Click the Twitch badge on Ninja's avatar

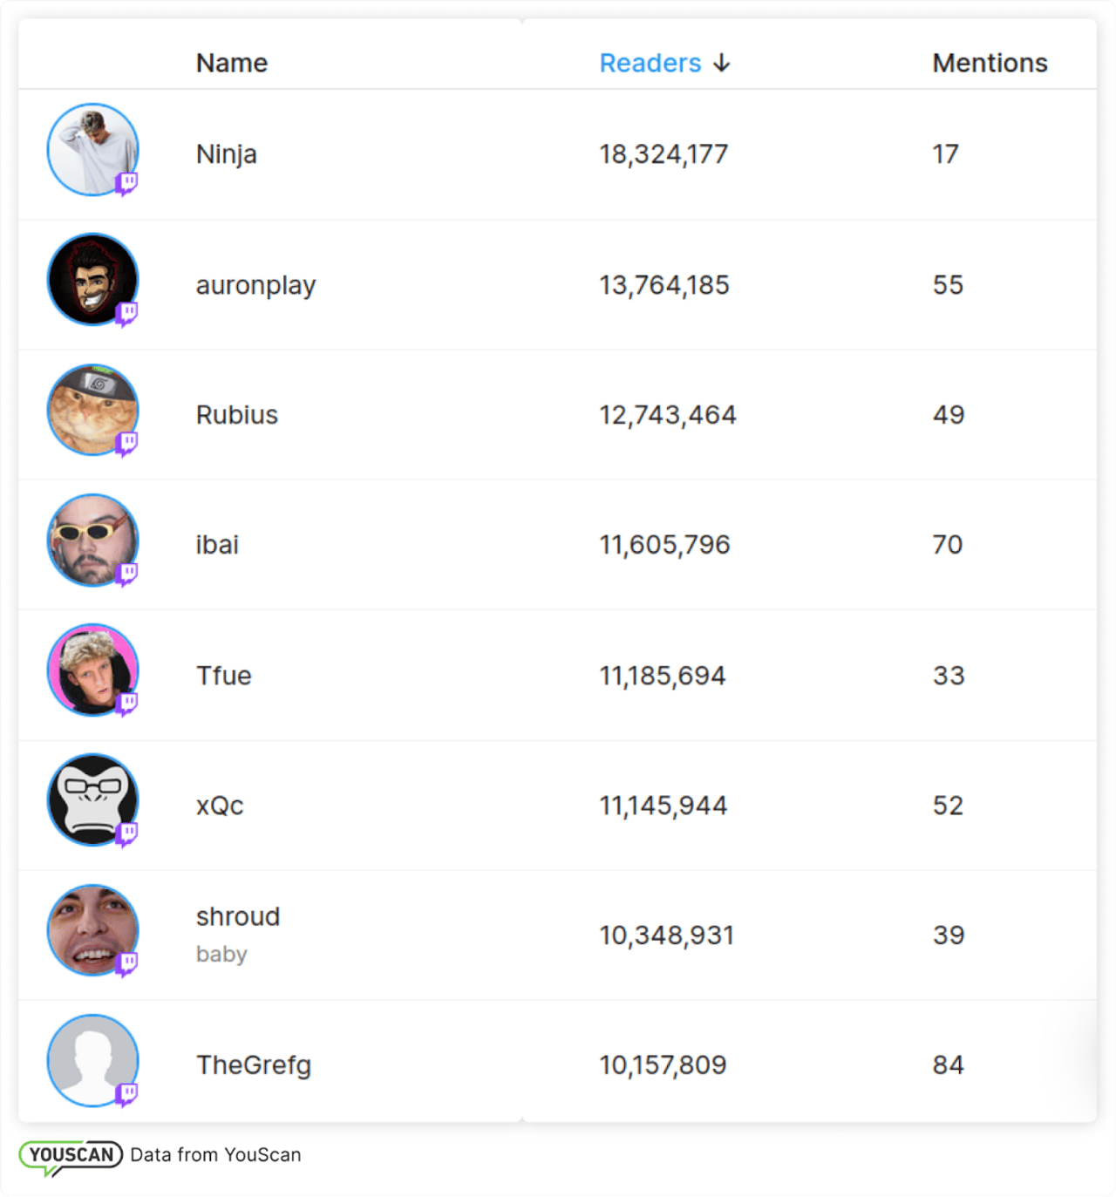127,180
